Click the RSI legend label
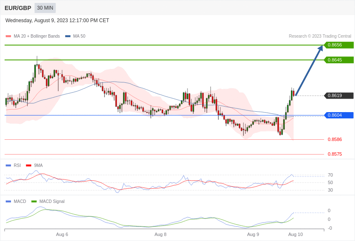This screenshot has height=241, width=355. coord(17,166)
